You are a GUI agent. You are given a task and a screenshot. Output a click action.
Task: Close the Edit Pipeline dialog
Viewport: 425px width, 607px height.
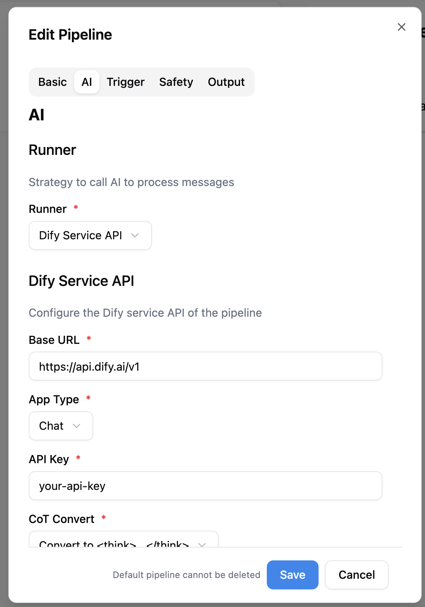coord(402,27)
